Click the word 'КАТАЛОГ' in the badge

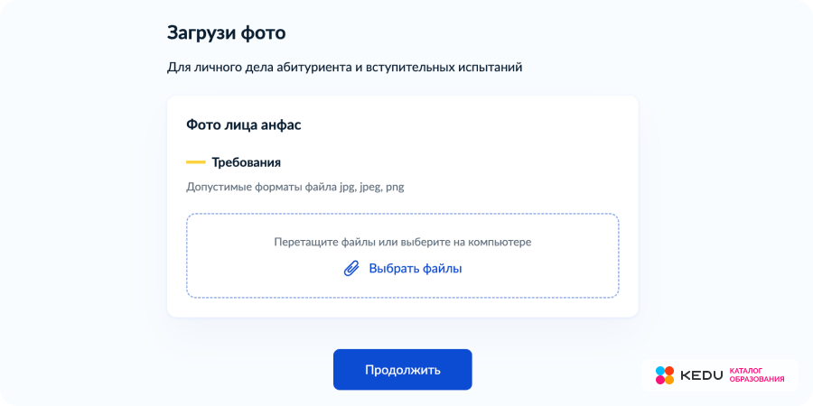746,370
